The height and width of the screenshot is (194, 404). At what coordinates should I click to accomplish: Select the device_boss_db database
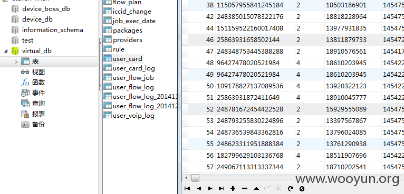point(46,9)
